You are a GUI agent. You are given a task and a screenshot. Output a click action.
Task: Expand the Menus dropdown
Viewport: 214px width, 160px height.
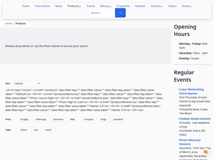(106, 6)
